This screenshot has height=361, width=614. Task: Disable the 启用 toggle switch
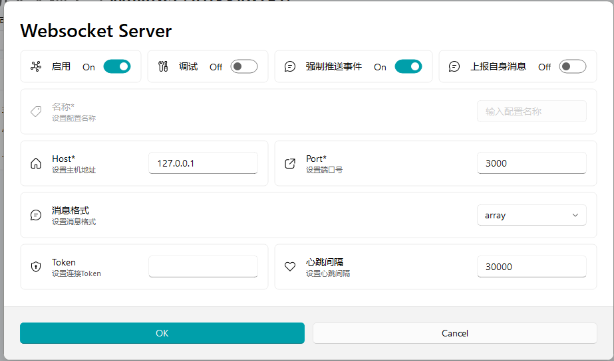pos(117,66)
